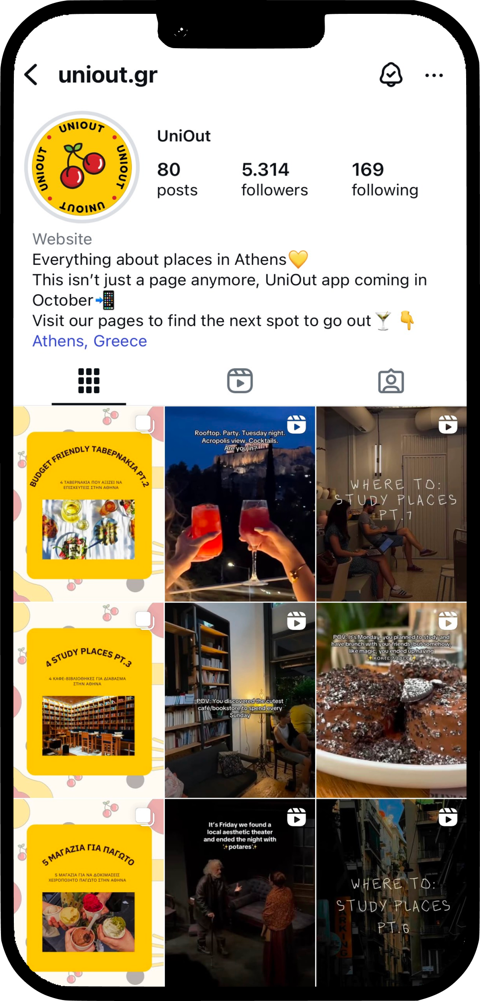Switch to the posts grid tab

click(x=89, y=381)
